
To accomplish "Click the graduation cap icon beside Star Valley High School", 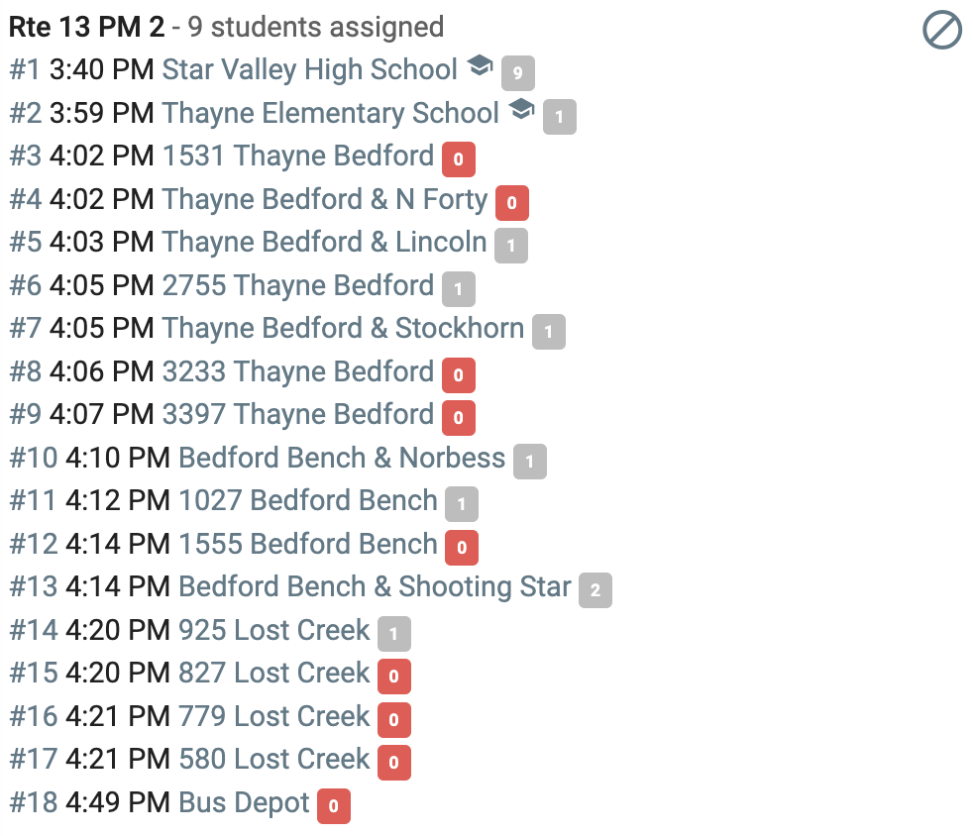I will tap(480, 65).
